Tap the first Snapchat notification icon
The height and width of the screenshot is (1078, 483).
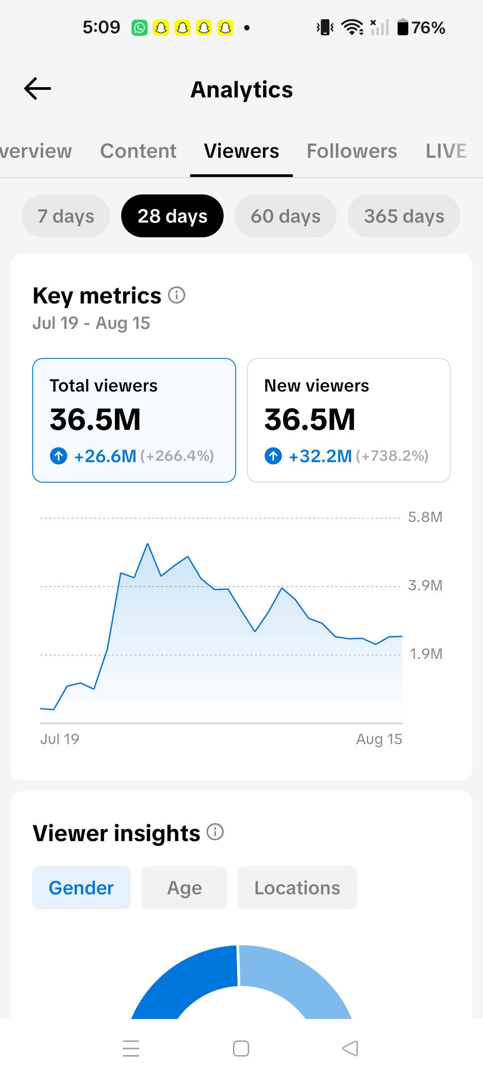pos(161,28)
